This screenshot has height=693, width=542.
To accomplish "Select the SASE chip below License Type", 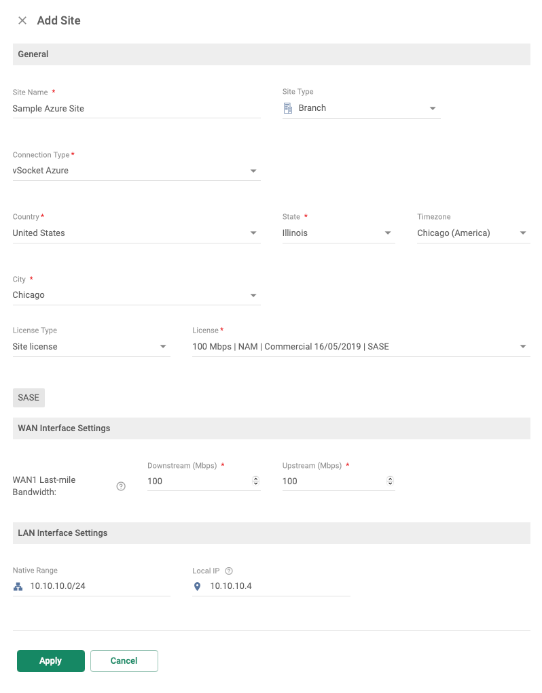I will 29,397.
